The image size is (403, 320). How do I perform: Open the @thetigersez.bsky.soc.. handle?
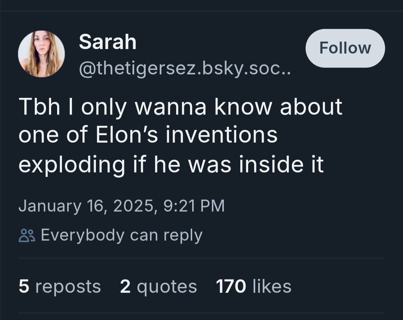coord(185,69)
